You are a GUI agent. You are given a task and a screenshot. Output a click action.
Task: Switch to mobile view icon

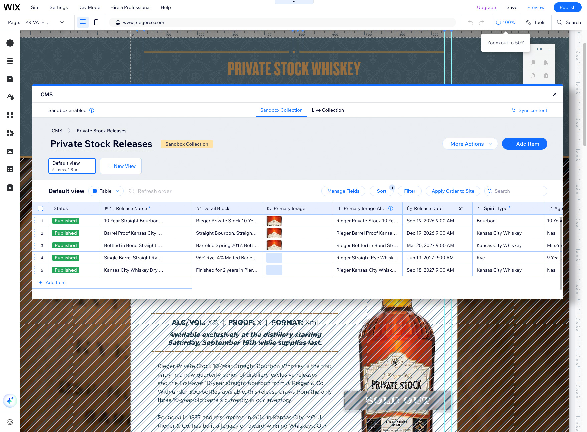(96, 22)
